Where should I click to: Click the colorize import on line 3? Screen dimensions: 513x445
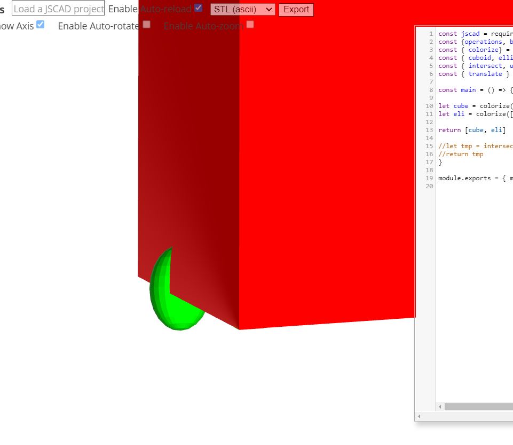483,49
